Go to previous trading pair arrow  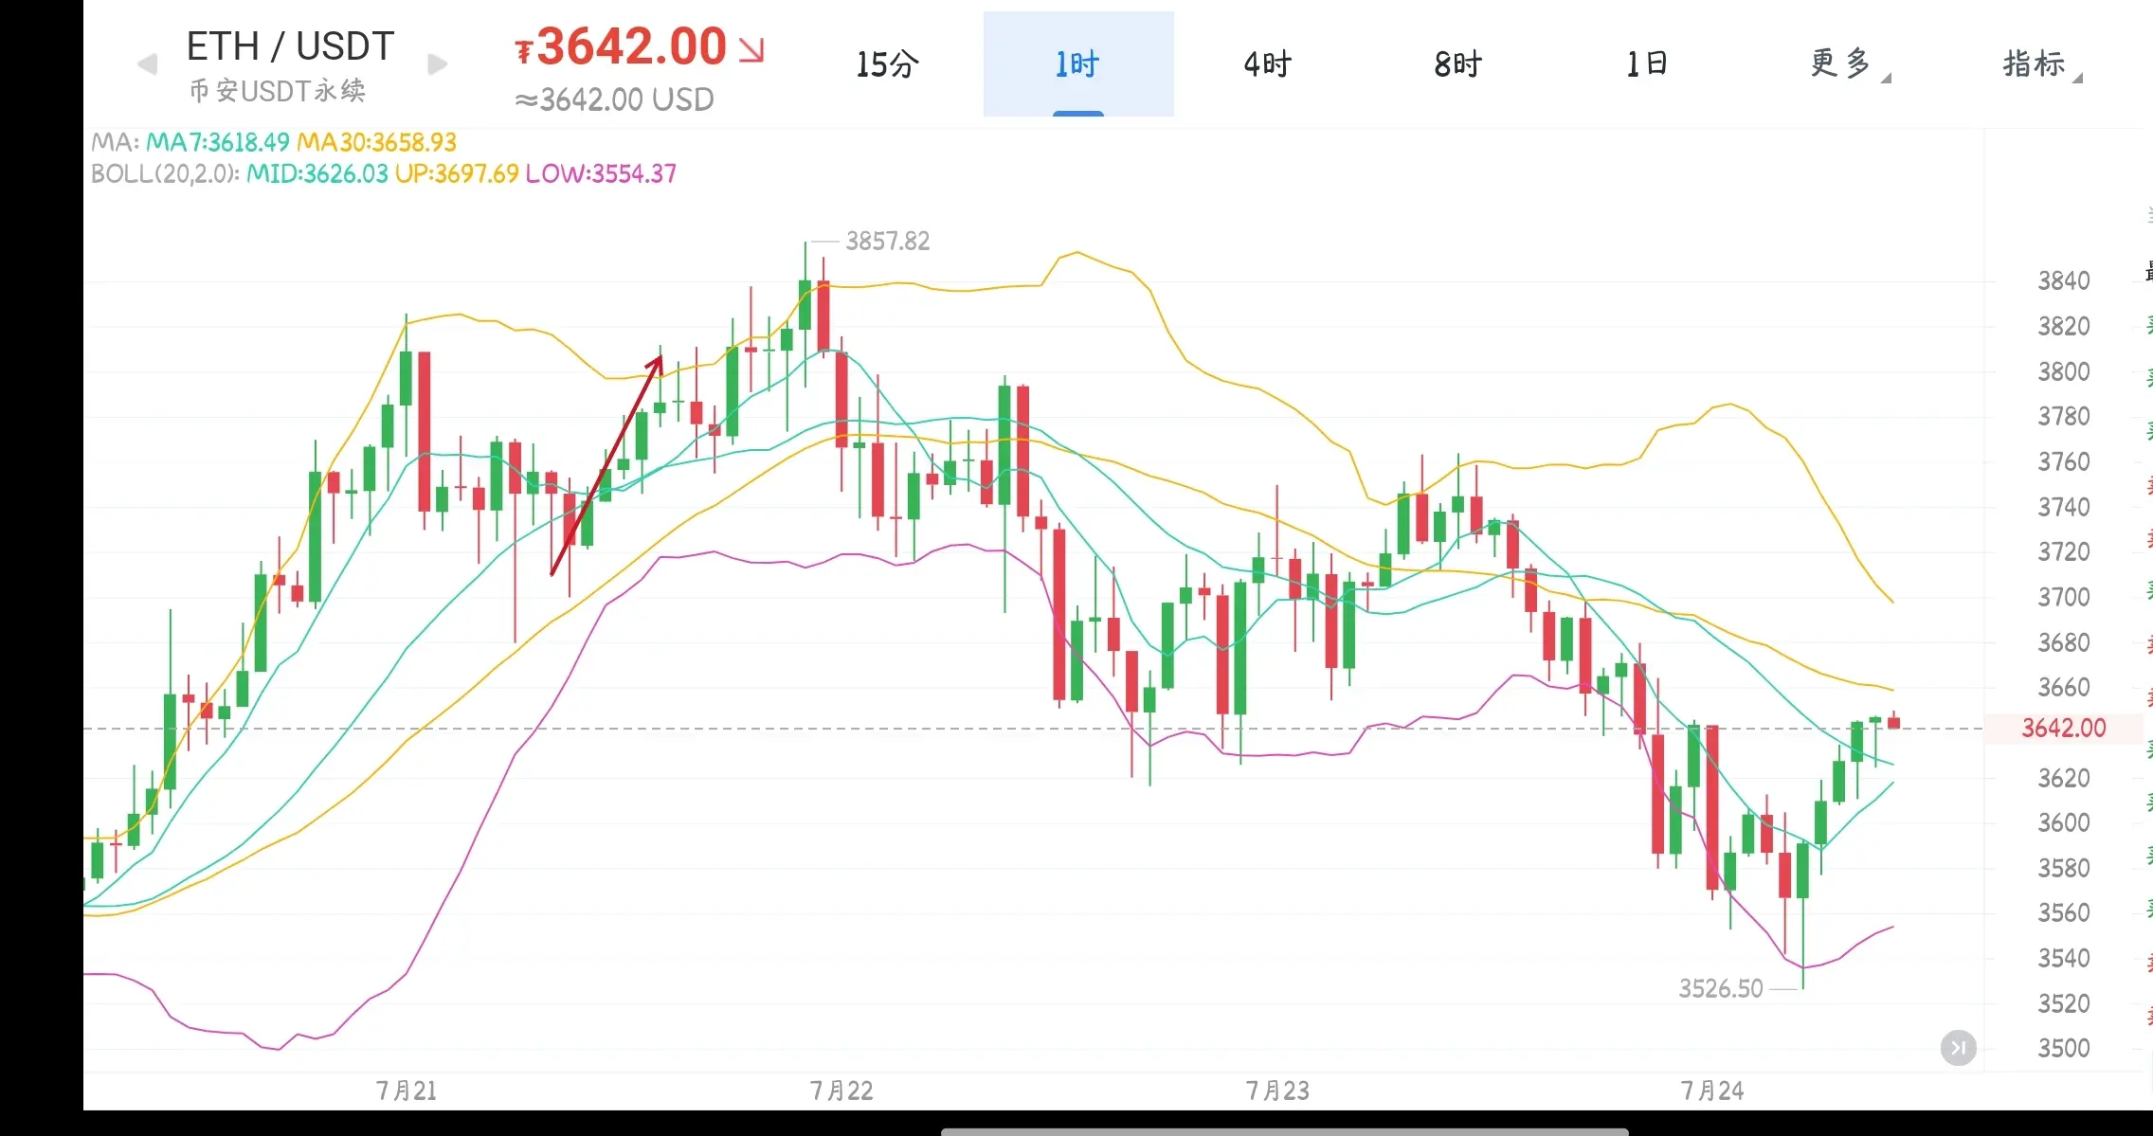147,64
